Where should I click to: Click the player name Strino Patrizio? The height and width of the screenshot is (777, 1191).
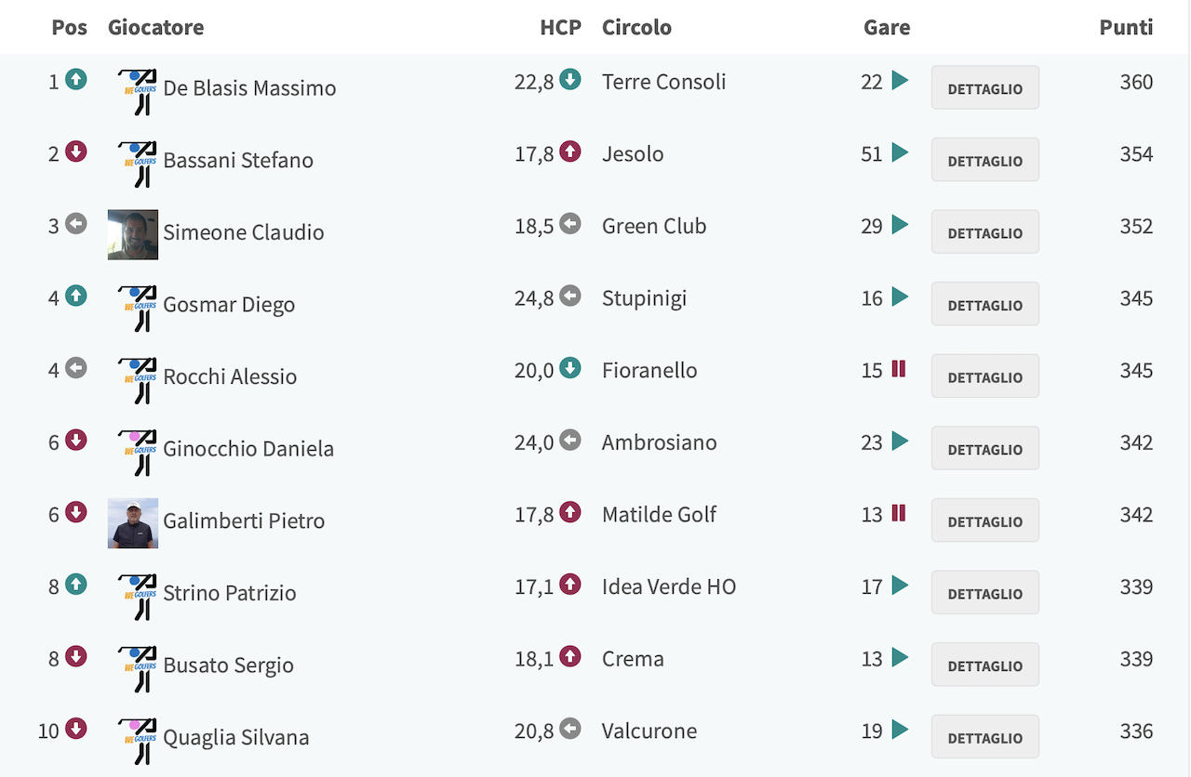[230, 593]
